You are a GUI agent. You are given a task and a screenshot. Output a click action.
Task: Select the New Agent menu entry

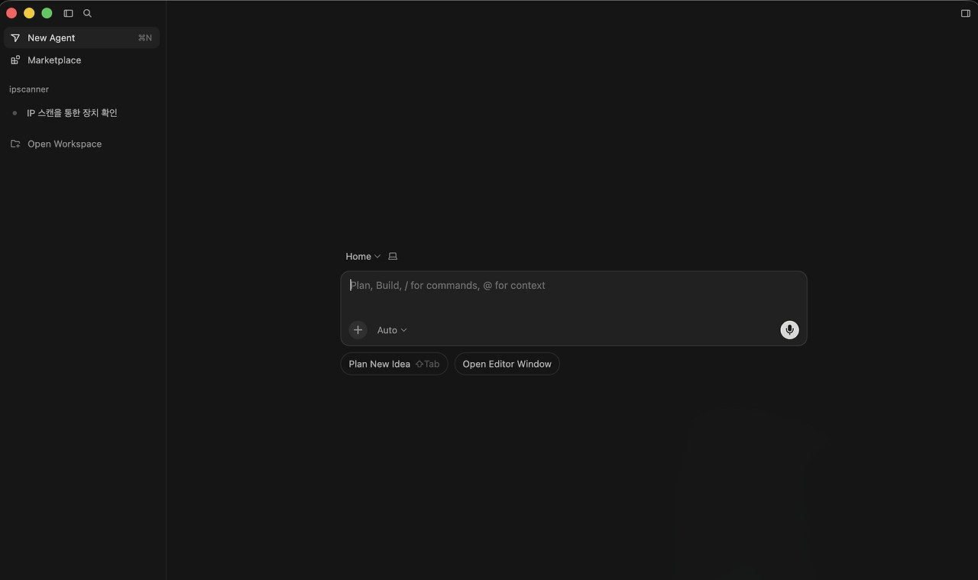[x=50, y=37]
